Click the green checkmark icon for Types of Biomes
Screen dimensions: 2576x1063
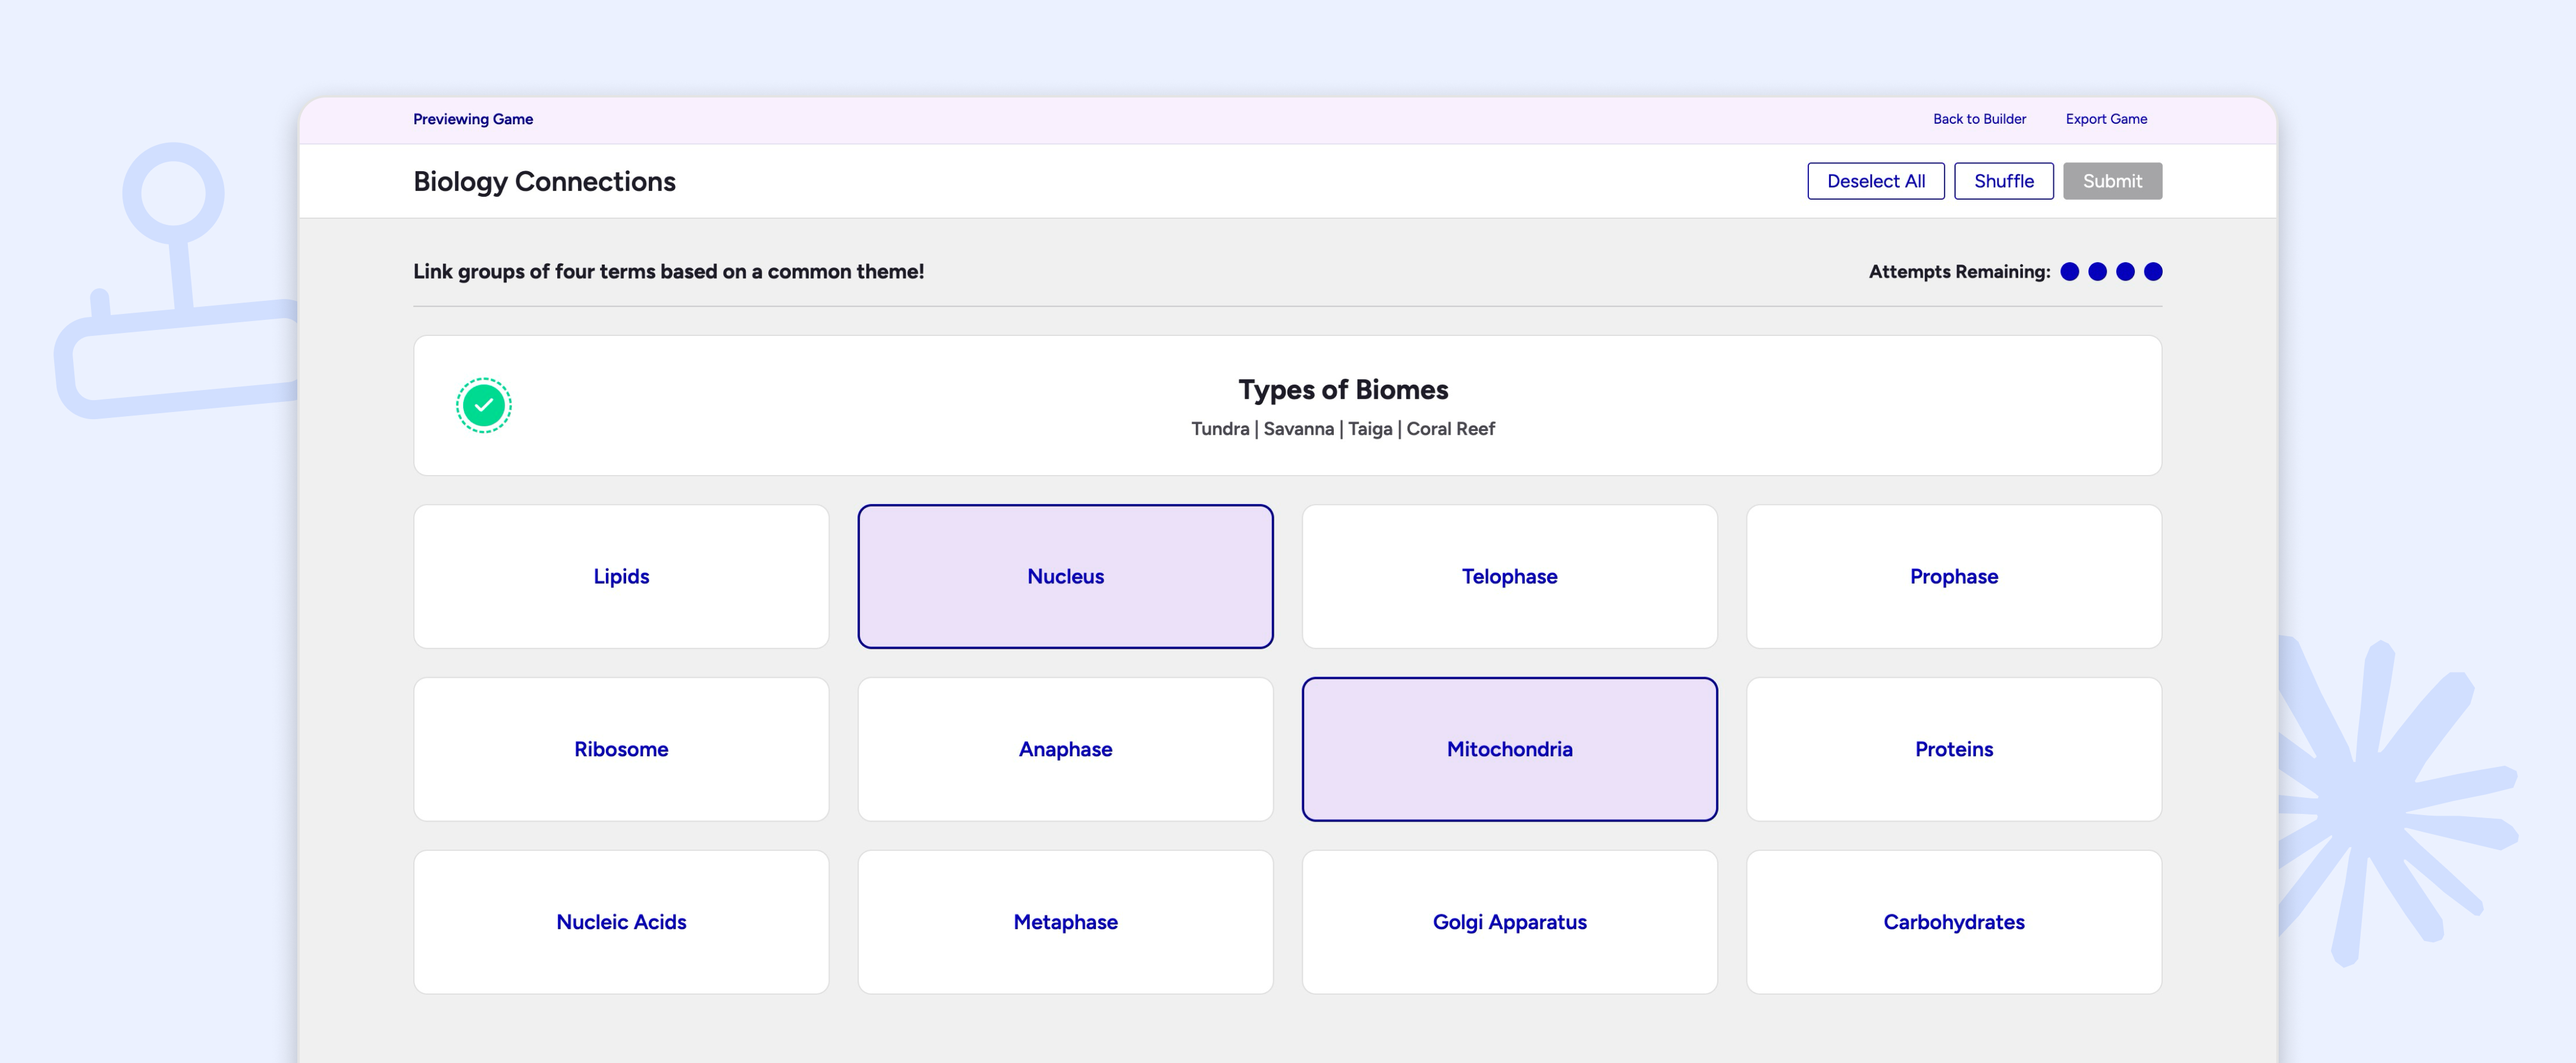click(484, 405)
